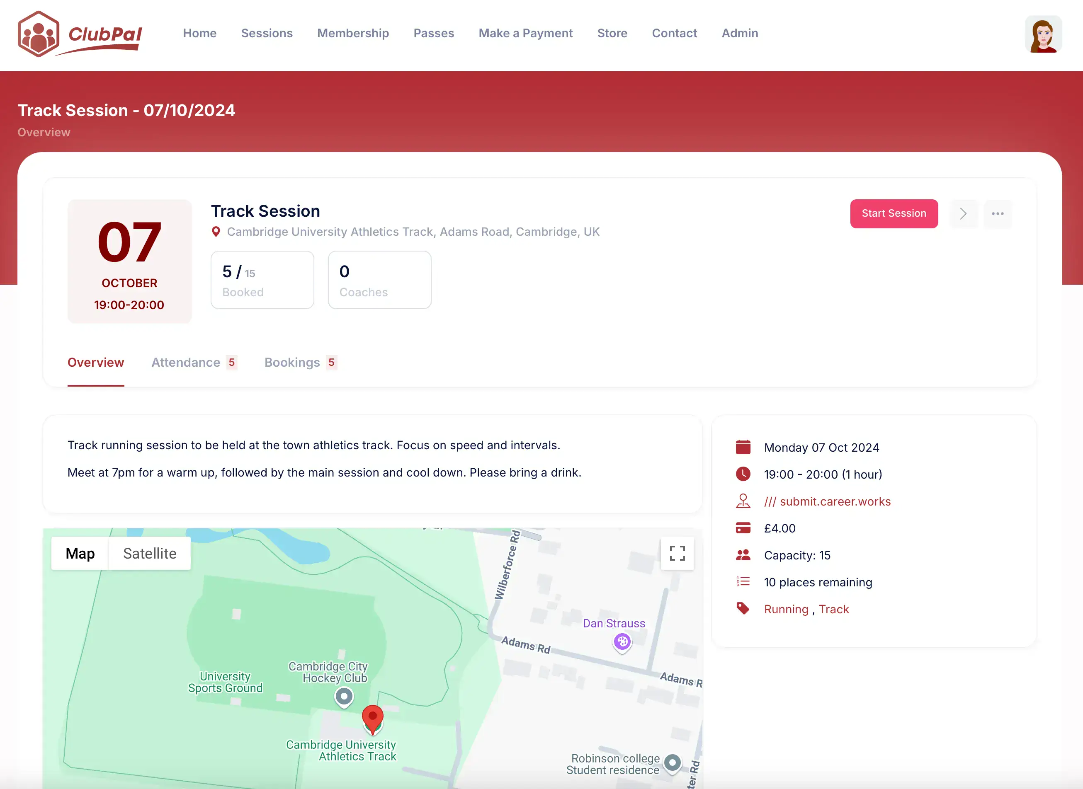Open the Membership menu item

[x=353, y=33]
